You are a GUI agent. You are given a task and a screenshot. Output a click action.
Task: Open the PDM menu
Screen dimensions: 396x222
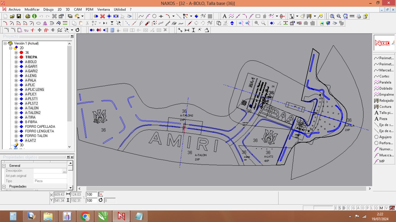(89, 9)
